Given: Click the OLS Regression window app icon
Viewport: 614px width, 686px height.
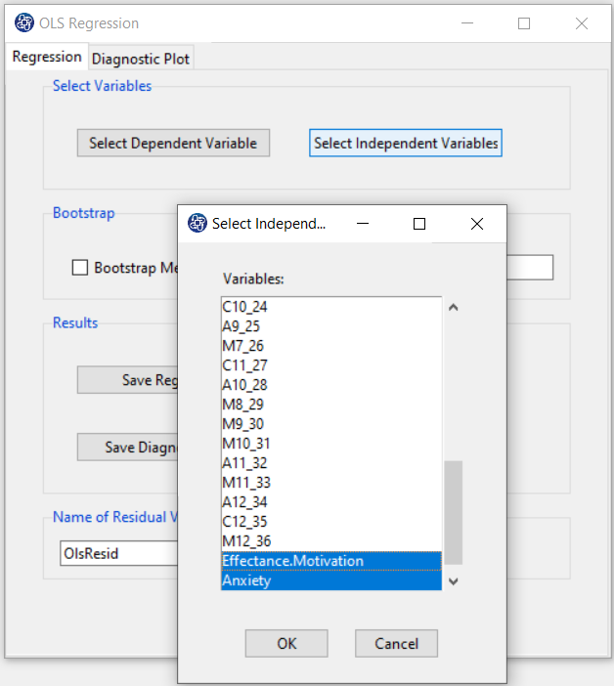Looking at the screenshot, I should pos(24,22).
